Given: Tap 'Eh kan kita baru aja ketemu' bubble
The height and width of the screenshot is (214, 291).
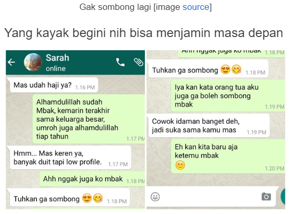Looking at the screenshot, I should pos(228,157).
